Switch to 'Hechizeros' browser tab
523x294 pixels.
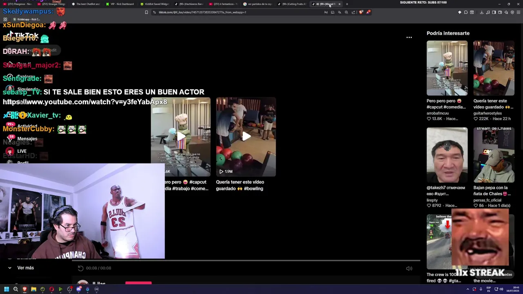pyautogui.click(x=188, y=4)
